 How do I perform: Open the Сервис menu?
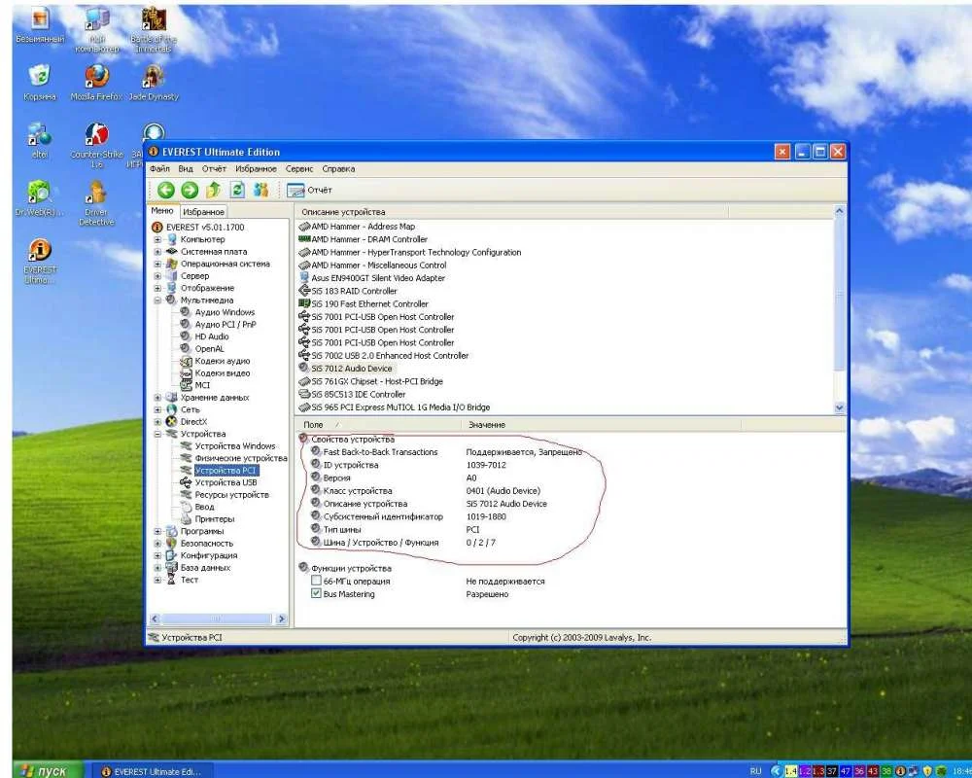pos(299,169)
